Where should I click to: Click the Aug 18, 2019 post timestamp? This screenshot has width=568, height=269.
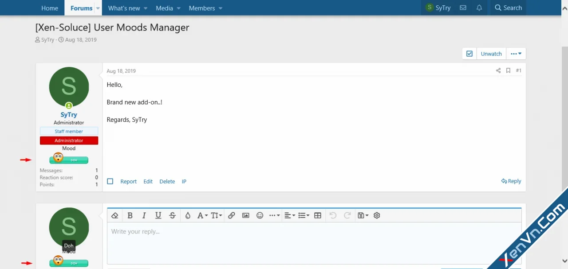click(121, 71)
